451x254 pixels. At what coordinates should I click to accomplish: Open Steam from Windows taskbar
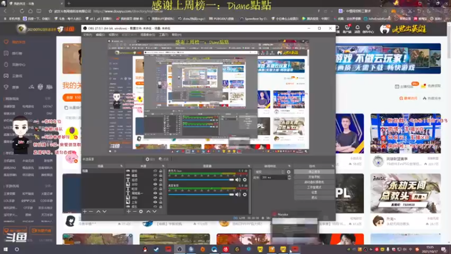(157, 249)
